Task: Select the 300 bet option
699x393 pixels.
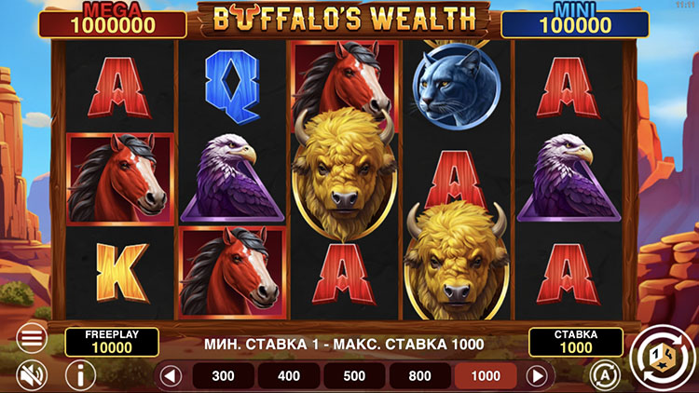Action: (224, 375)
